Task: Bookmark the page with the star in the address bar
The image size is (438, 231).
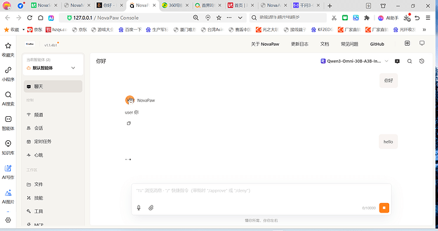Action: point(219,18)
